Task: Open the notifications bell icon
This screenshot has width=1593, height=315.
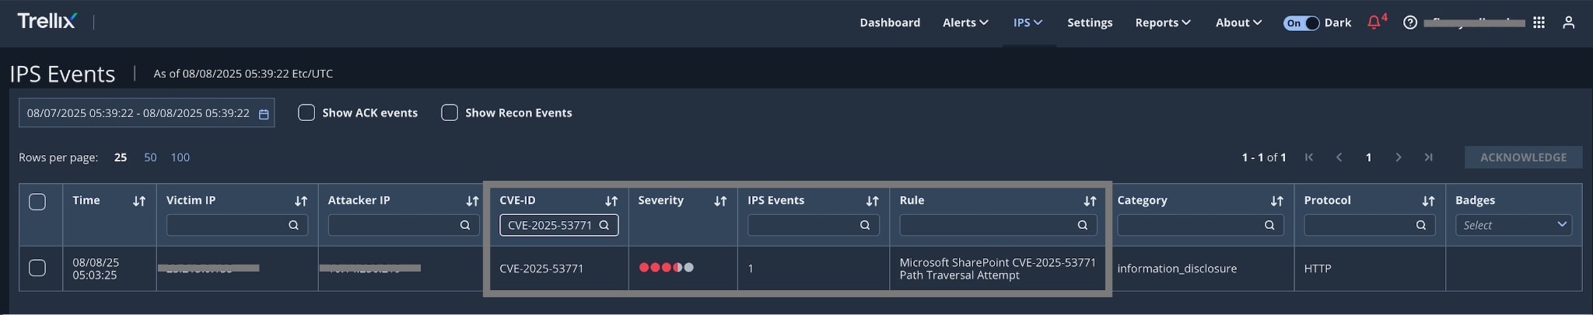Action: click(1374, 22)
